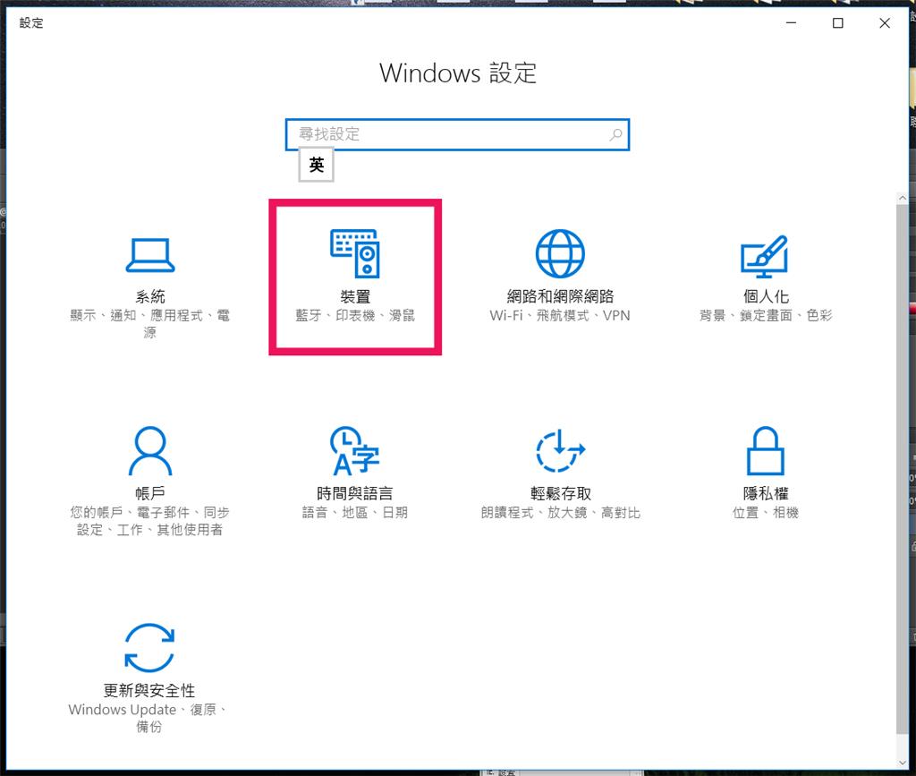
Task: Select the 網路和網際網路 category title
Action: [x=560, y=296]
